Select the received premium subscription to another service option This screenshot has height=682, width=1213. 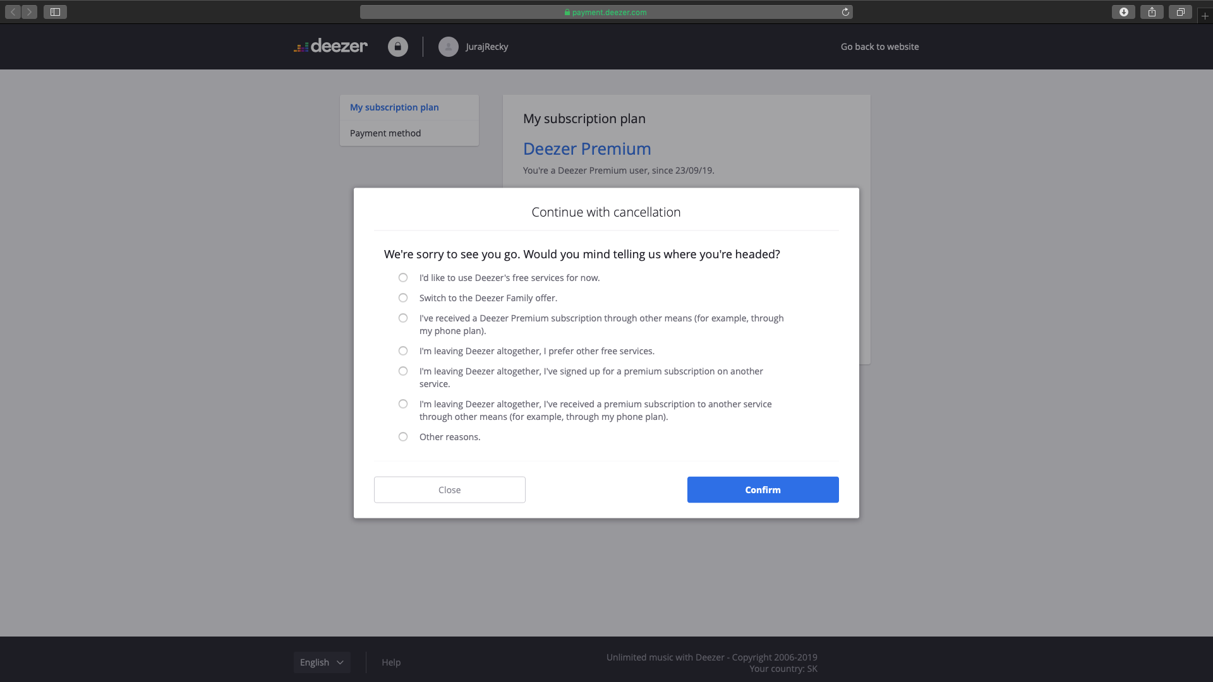pos(403,404)
